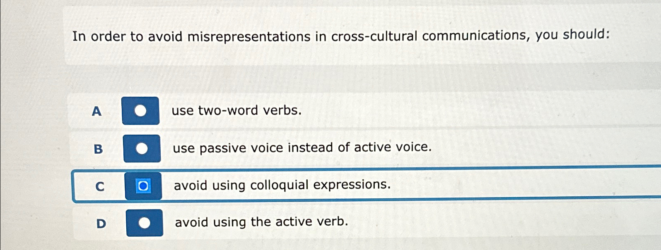
Task: Click the letter label D
Action: (101, 223)
